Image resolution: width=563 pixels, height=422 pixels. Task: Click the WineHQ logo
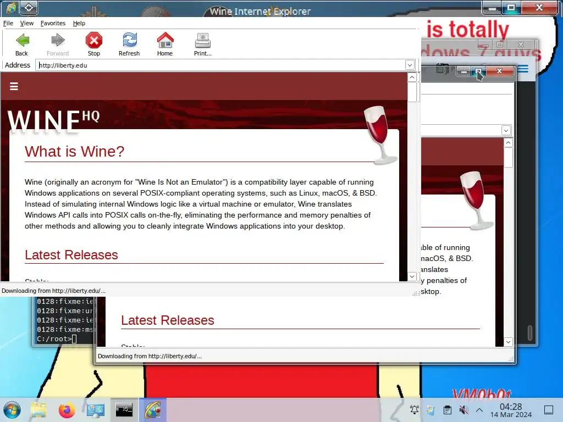coord(53,120)
